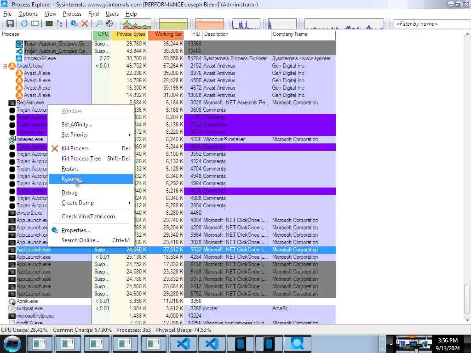471x353 pixels.
Task: Sort by the Private Bytes column header
Action: click(x=129, y=34)
